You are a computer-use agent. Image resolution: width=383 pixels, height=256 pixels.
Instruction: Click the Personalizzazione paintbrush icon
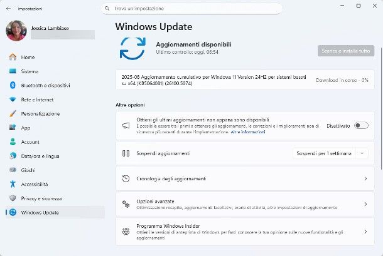point(13,114)
